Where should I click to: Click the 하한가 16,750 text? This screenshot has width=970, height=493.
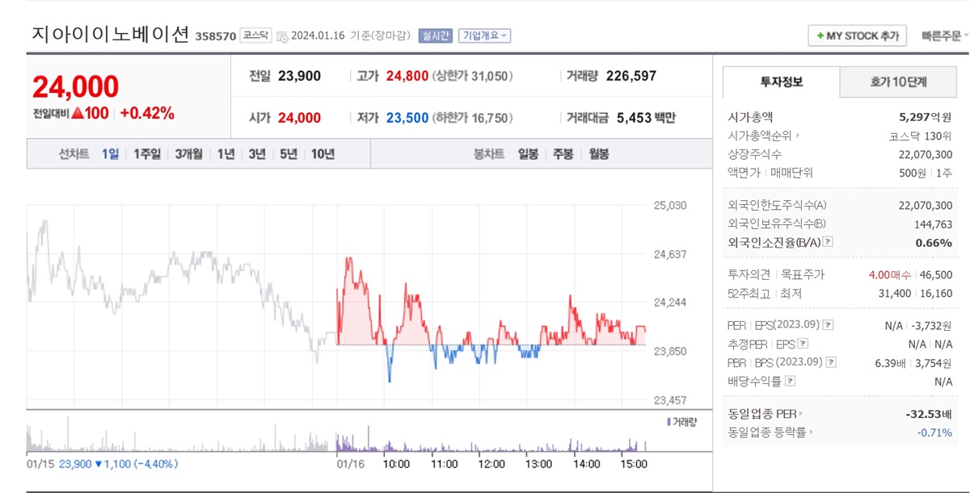[x=473, y=118]
